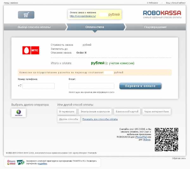Choose 'Электронным кошельком' payment method

point(95,111)
